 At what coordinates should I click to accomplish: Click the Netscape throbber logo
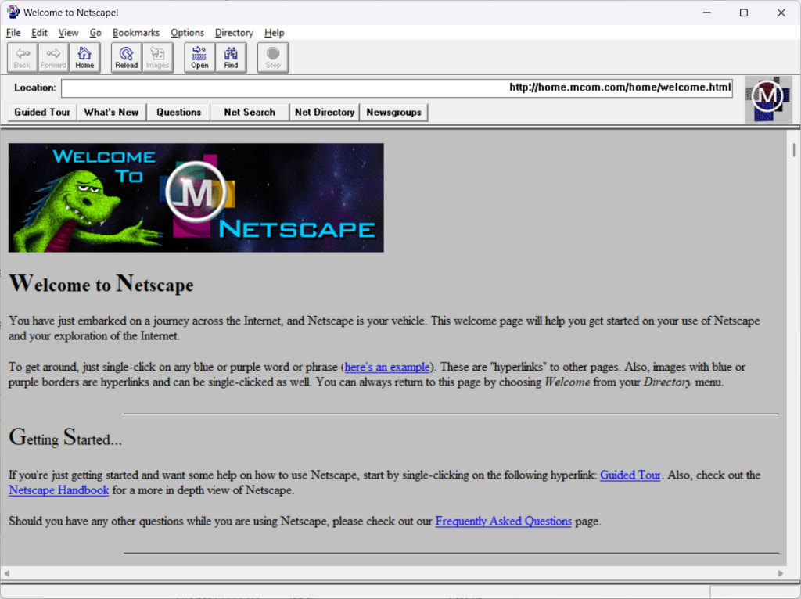[x=767, y=99]
